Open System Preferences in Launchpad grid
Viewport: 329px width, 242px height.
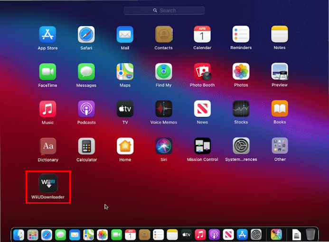(241, 146)
